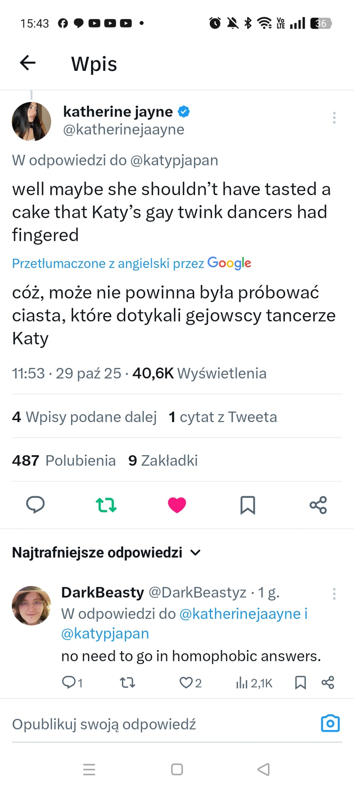
Task: Undo the green repost on main post
Action: click(x=106, y=505)
